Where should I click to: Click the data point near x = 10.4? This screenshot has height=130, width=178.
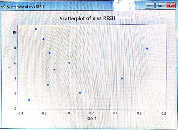(36, 29)
